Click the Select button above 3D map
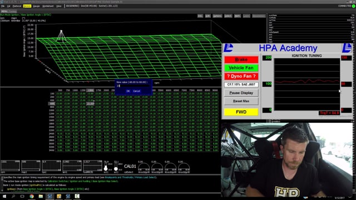The image size is (356, 200). 228,16
